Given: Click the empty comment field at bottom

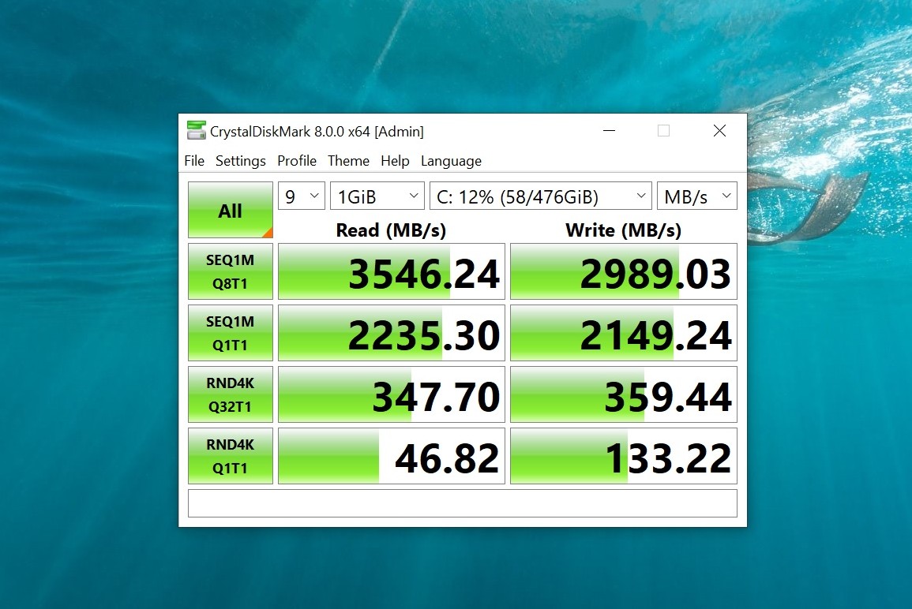Looking at the screenshot, I should point(463,503).
